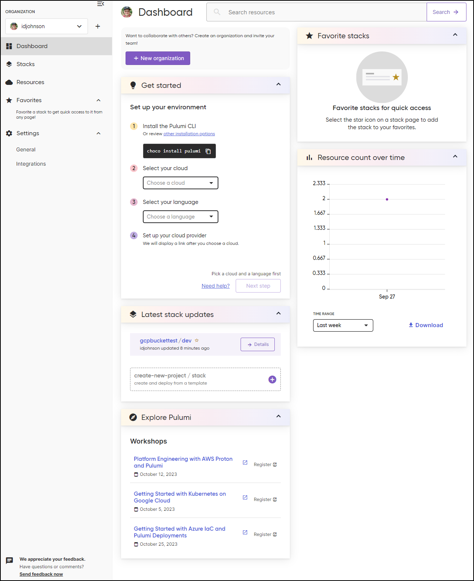Collapse the Resource count over time panel
The height and width of the screenshot is (581, 474).
(x=455, y=156)
